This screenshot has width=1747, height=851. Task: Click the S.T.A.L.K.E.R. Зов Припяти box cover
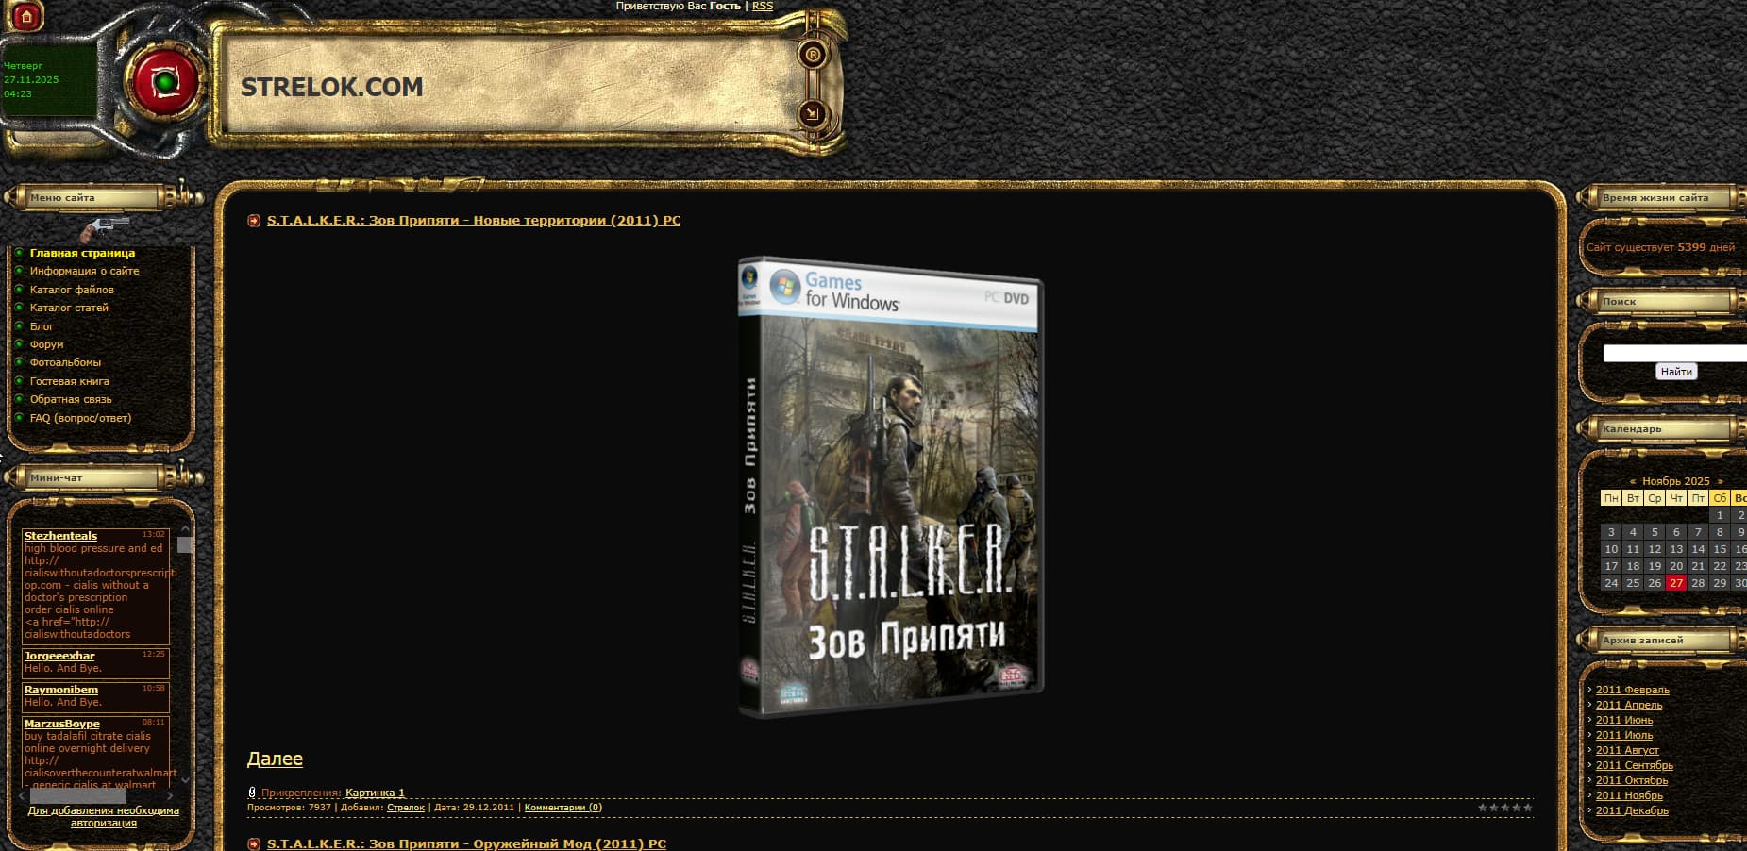click(x=890, y=486)
